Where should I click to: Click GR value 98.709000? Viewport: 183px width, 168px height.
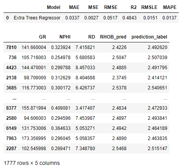(35, 78)
